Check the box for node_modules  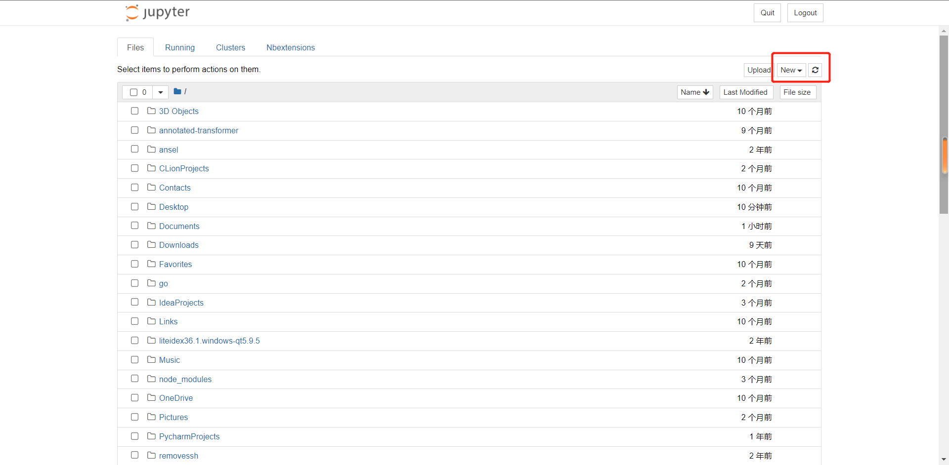134,379
